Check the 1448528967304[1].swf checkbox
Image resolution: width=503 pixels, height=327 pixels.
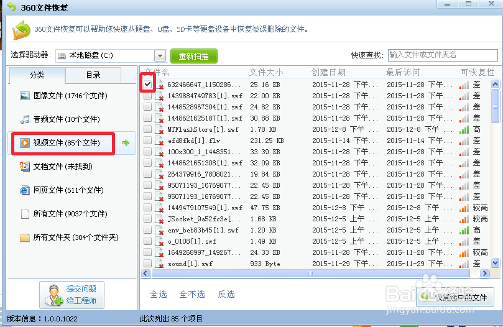(x=147, y=107)
